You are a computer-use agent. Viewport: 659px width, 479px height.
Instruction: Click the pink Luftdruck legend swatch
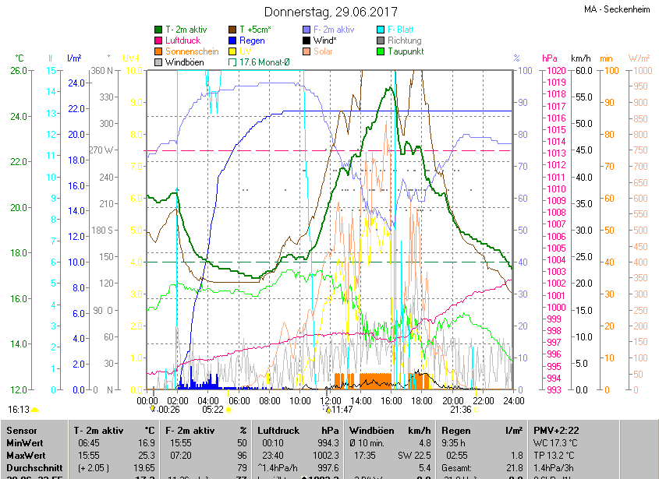[x=158, y=41]
